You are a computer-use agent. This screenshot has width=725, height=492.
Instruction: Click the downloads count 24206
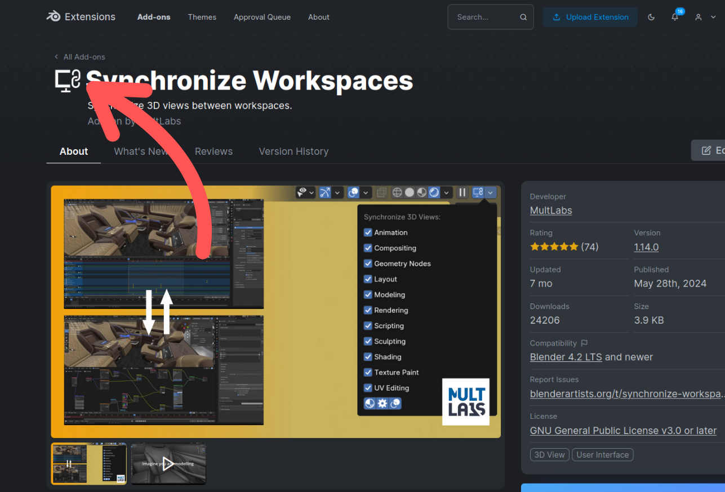545,320
